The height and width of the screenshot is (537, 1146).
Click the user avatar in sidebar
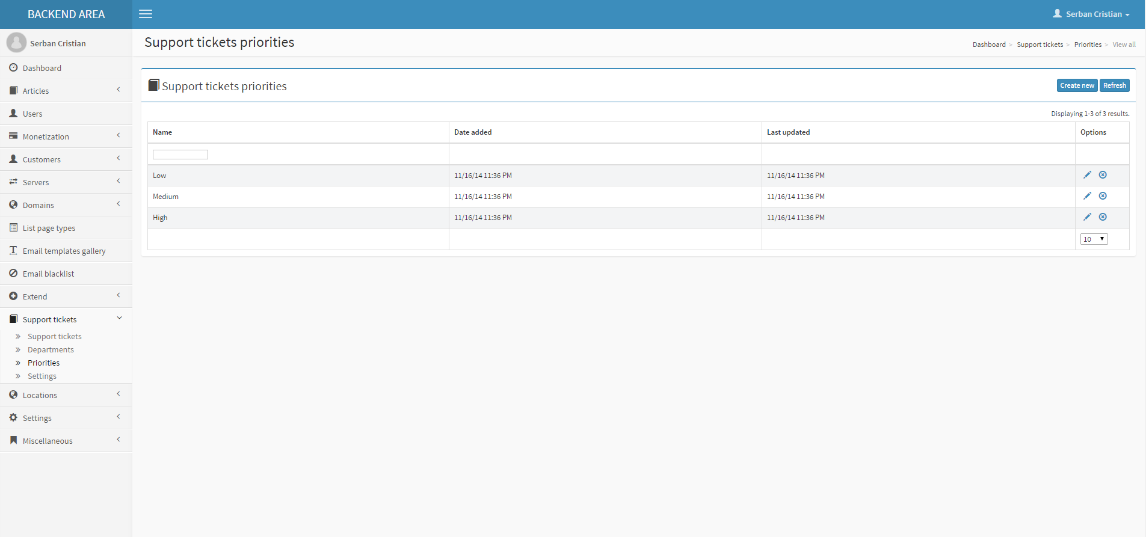(x=16, y=43)
